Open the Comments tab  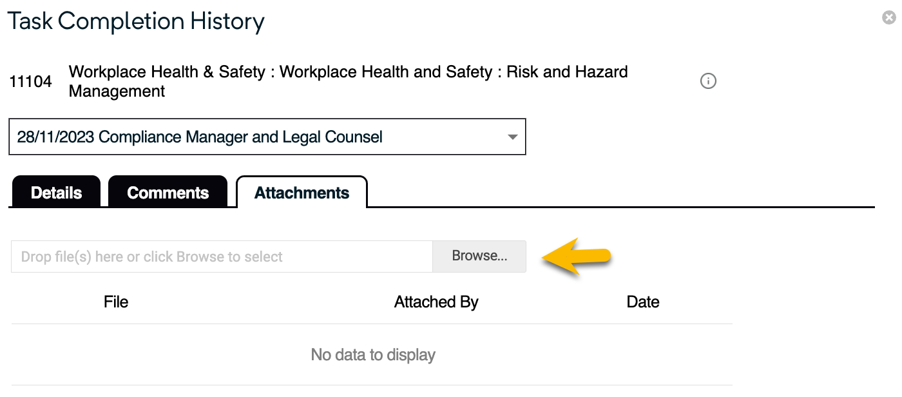click(x=168, y=193)
